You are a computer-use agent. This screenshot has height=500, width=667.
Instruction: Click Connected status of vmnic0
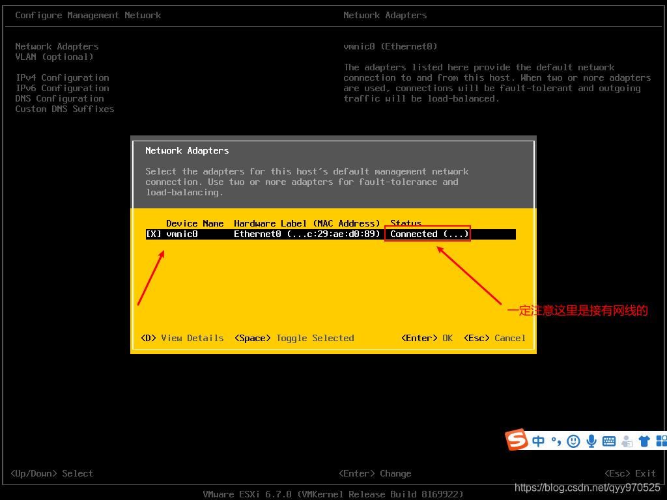427,234
